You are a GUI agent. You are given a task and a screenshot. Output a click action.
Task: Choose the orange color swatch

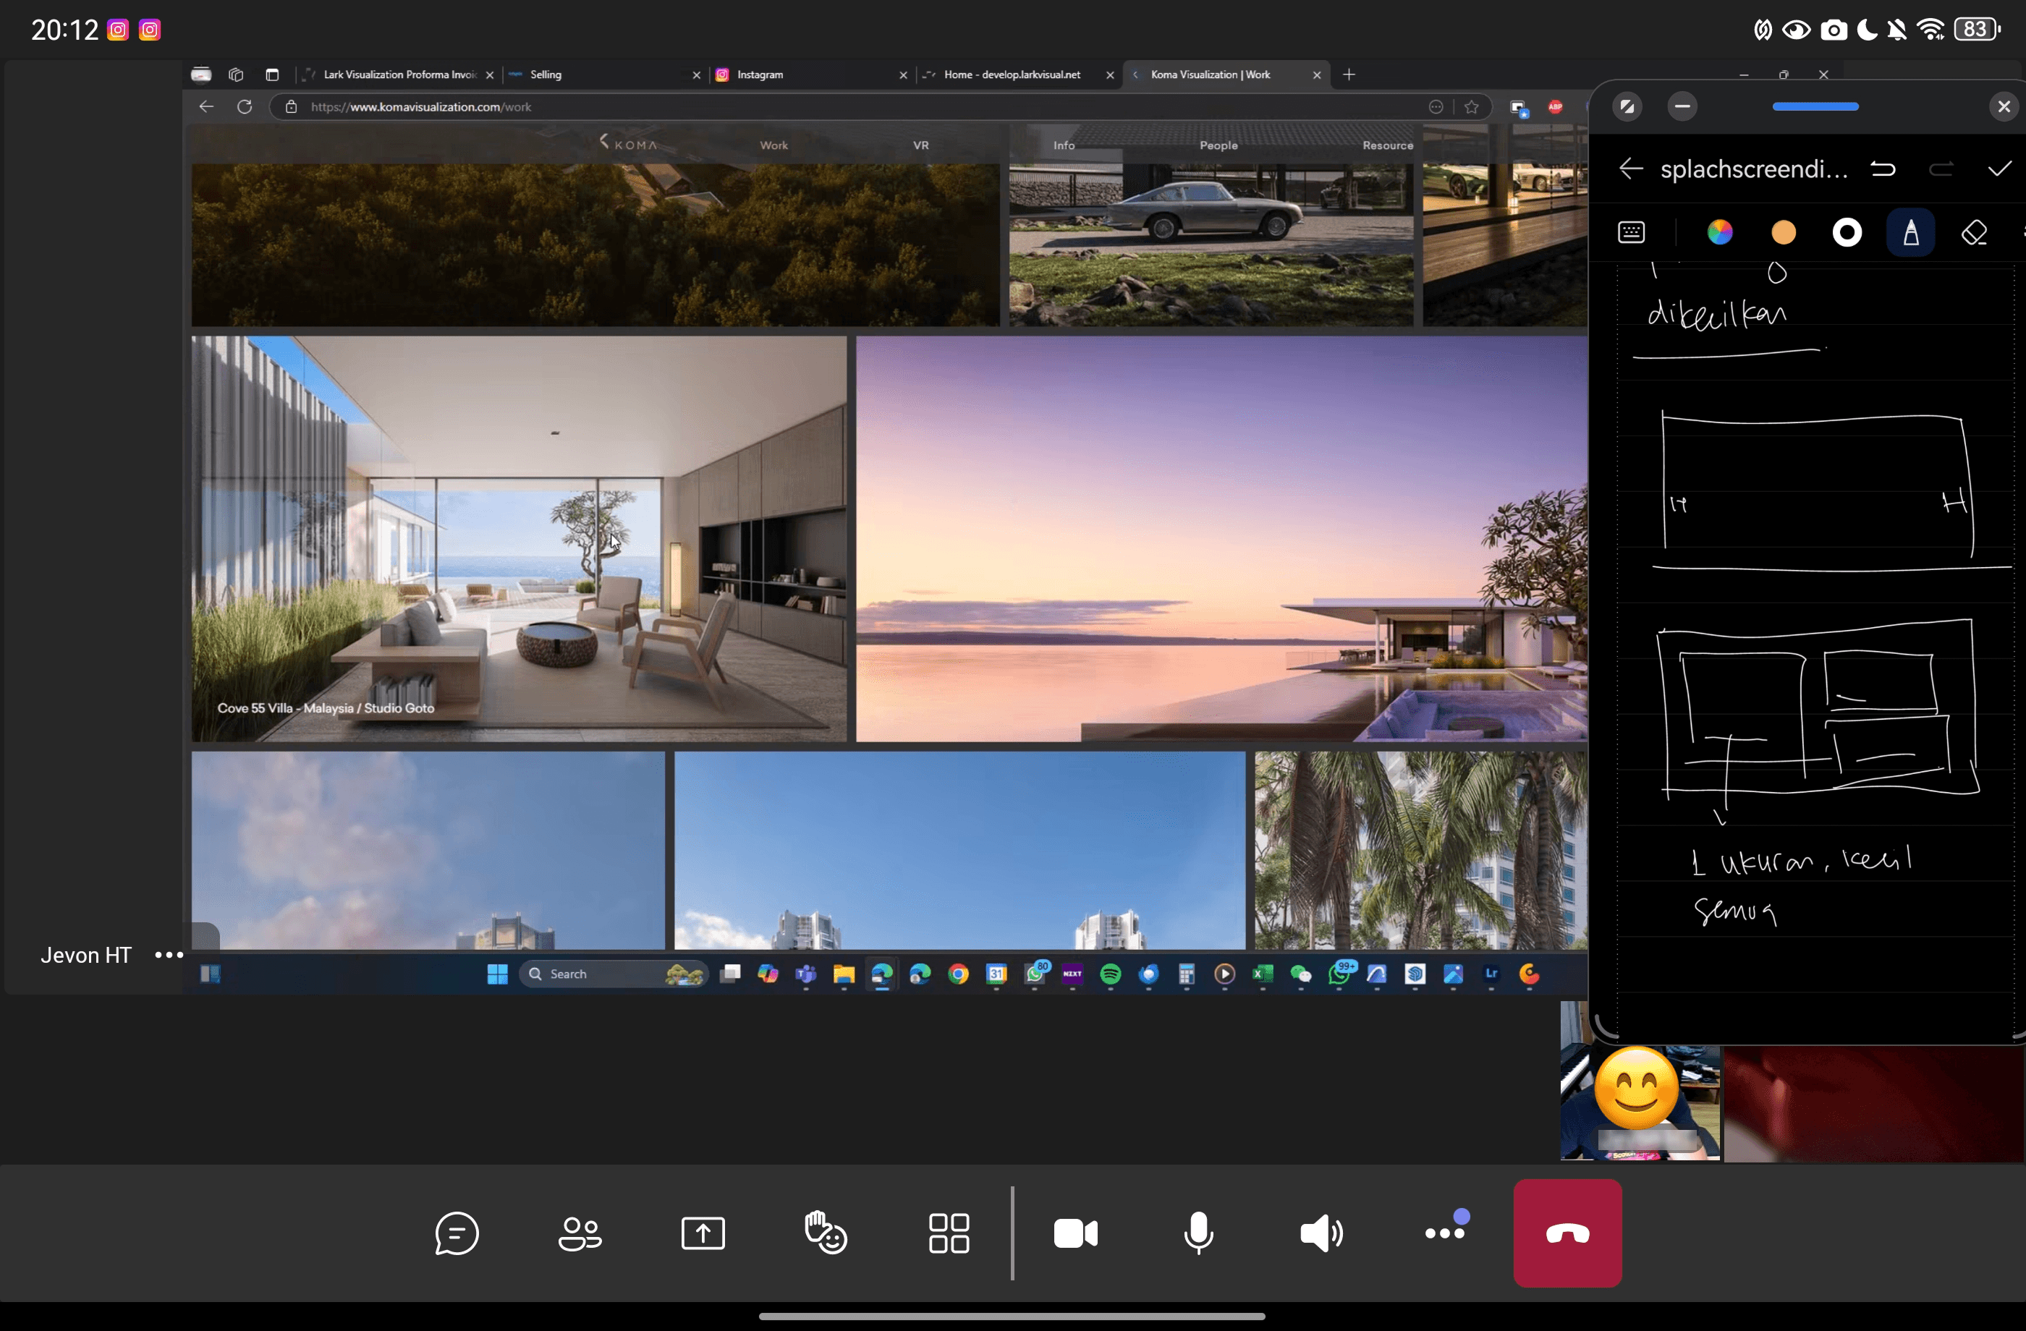1784,232
